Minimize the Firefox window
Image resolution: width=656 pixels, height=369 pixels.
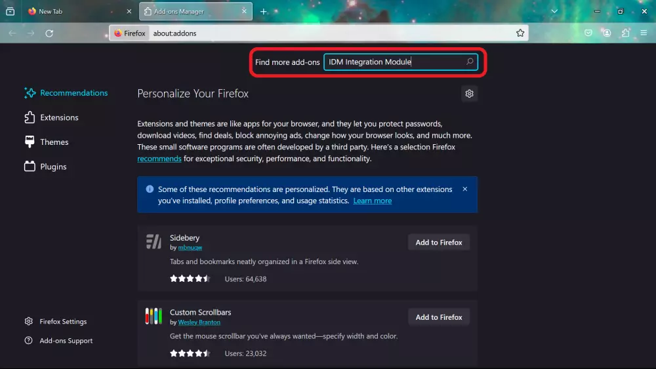pos(597,11)
